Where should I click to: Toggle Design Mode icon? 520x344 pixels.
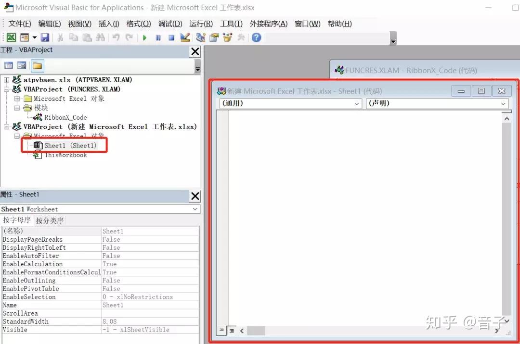click(x=185, y=37)
